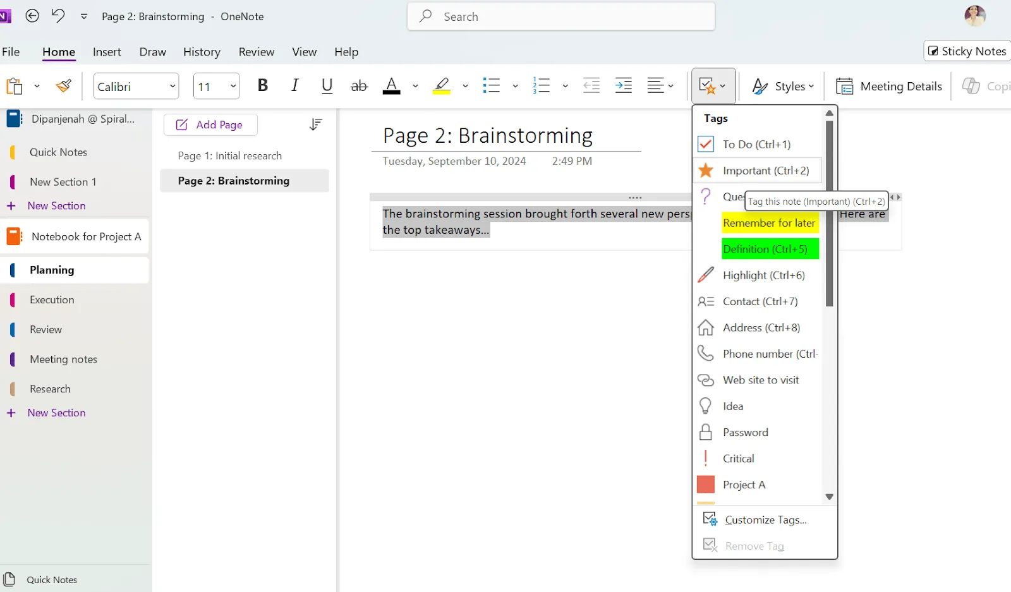Open Customize Tags dialog
Viewport: 1011px width, 592px height.
click(765, 520)
